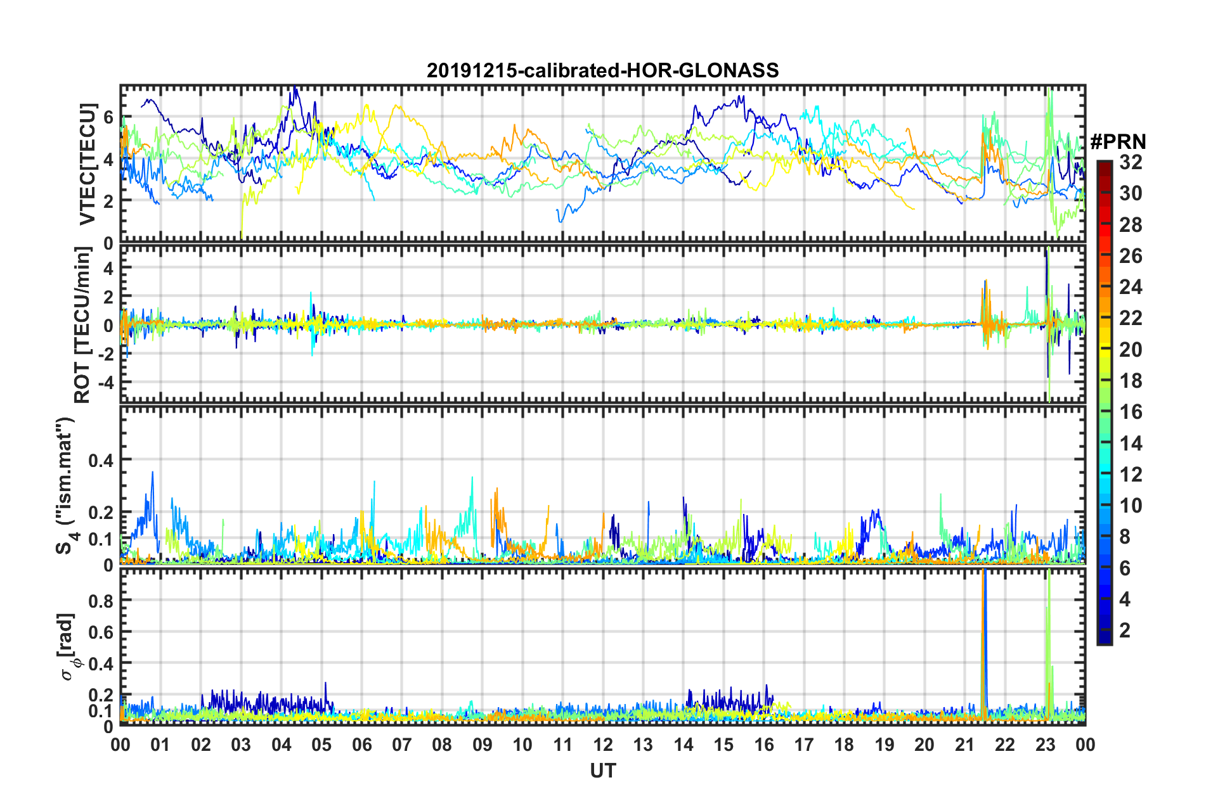
Task: Select colorbar tick label "20"
Action: click(x=1130, y=350)
